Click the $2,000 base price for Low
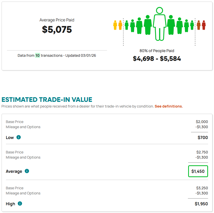 202,122
